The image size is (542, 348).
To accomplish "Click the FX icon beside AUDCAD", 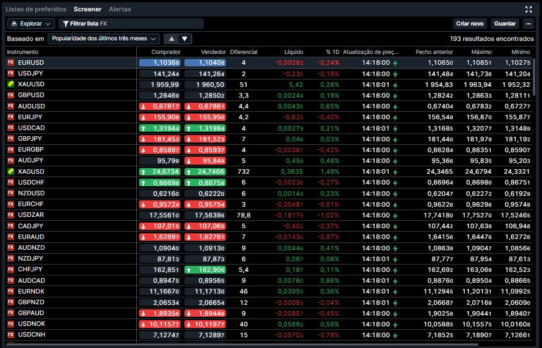I will pos(11,280).
